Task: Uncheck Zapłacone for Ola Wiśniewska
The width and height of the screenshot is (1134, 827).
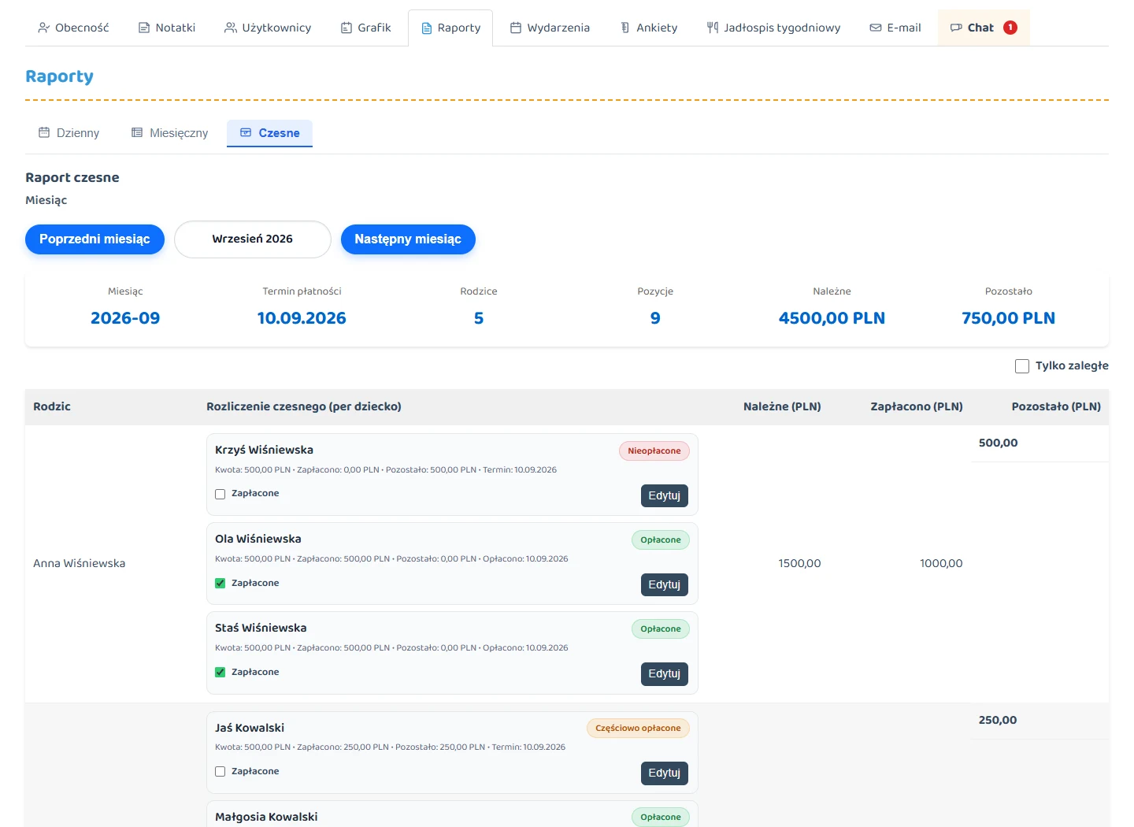Action: (x=220, y=584)
